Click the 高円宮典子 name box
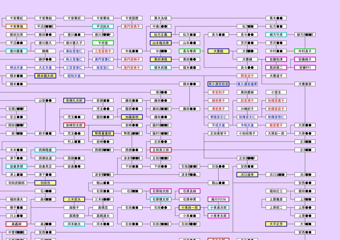The height and width of the screenshot is (240, 340). pyautogui.click(x=132, y=26)
